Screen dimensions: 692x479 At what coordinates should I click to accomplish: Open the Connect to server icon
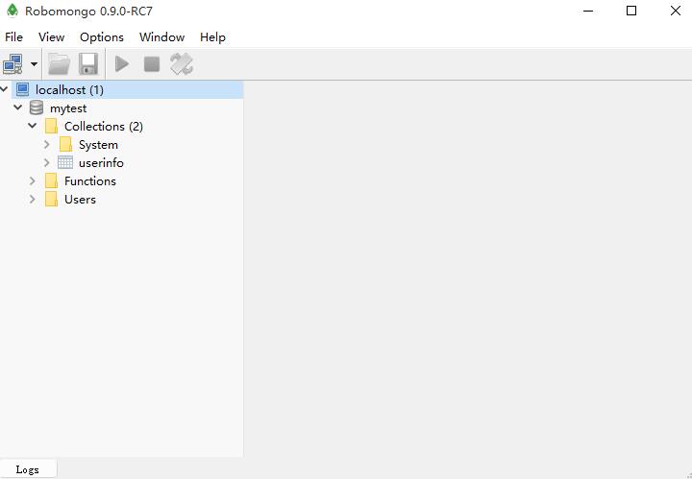tap(12, 64)
